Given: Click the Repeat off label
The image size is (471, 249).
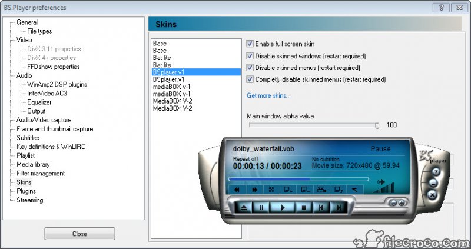Looking at the screenshot, I should 246,158.
